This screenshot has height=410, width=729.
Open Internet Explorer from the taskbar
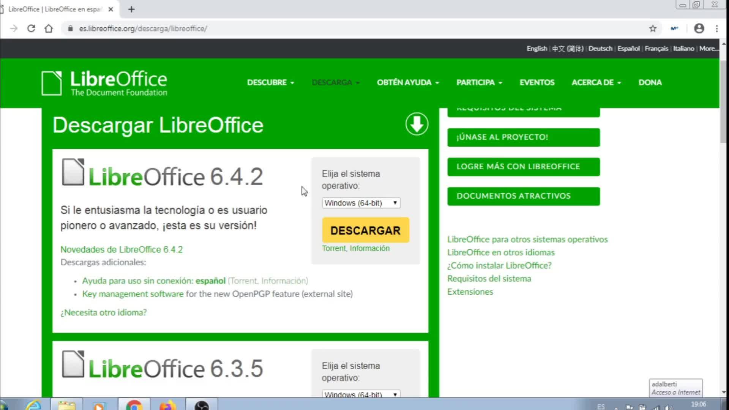(x=33, y=405)
